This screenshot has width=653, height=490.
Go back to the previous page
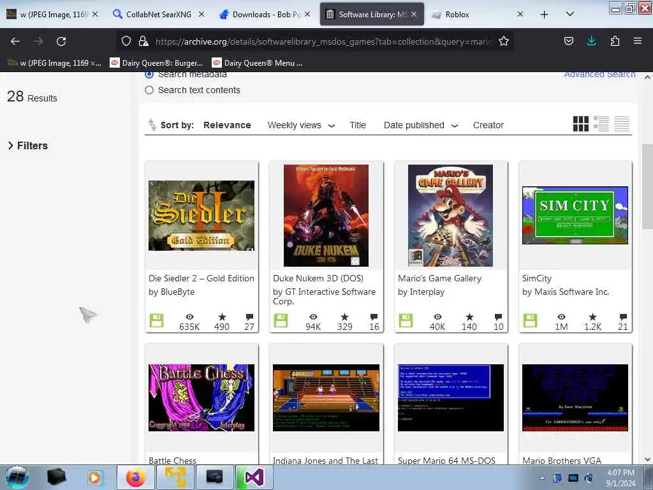pos(15,41)
